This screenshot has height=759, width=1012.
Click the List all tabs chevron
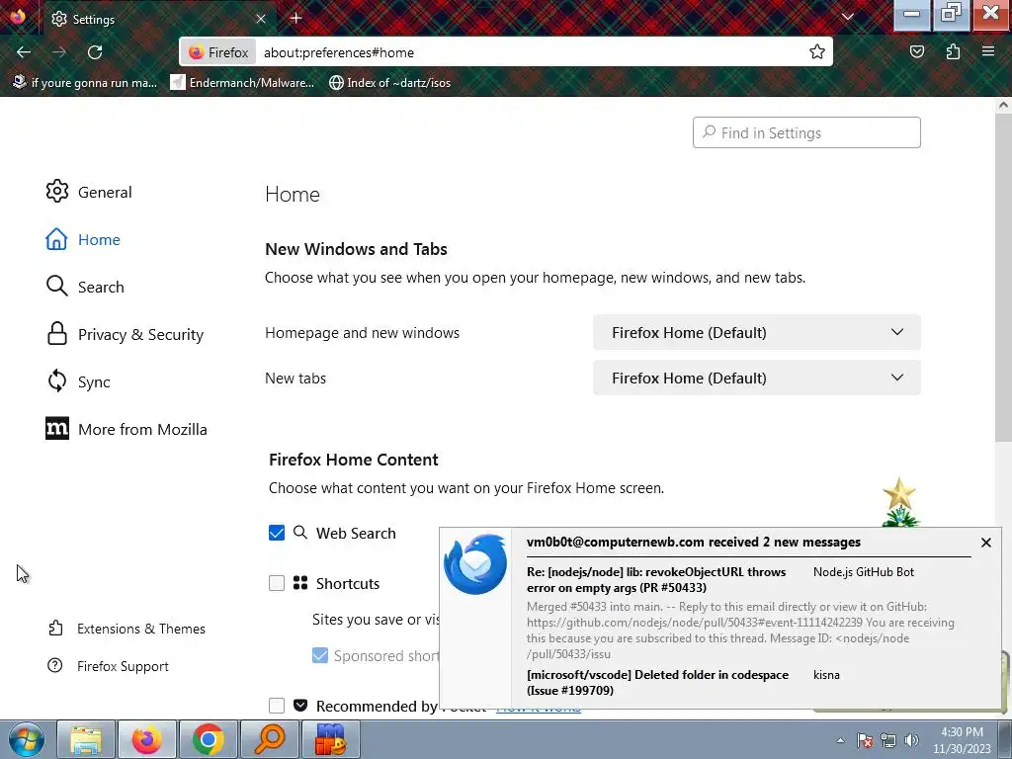(x=848, y=18)
